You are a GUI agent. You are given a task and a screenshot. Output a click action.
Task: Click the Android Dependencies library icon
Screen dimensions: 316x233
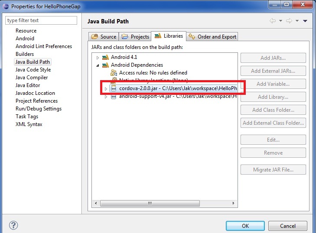(x=105, y=65)
